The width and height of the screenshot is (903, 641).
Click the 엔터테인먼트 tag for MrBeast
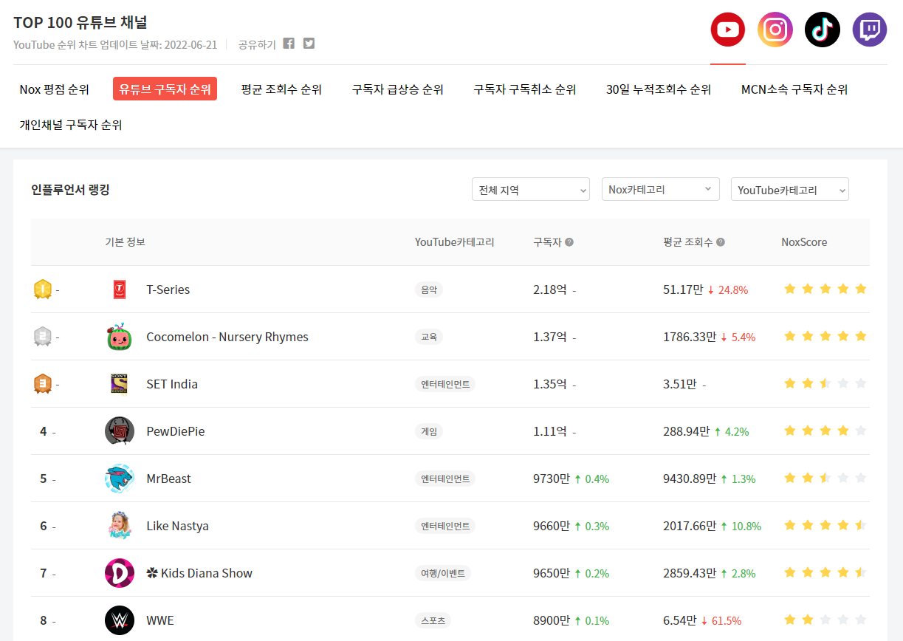pos(445,479)
